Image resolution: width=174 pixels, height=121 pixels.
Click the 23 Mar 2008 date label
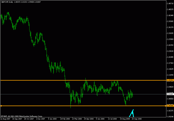point(77,119)
